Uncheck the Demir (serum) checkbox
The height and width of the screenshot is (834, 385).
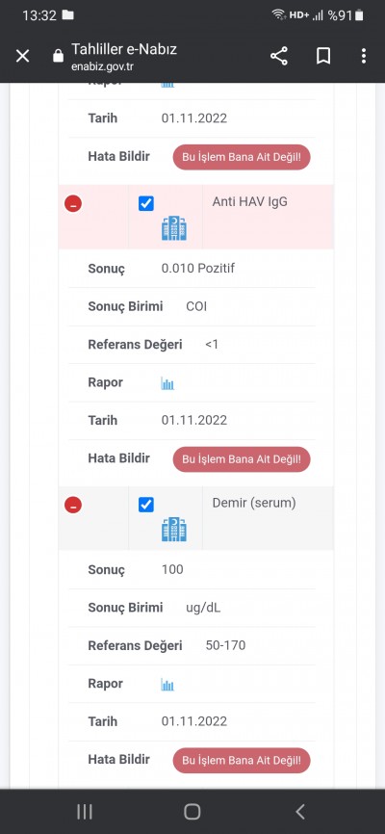coord(146,505)
